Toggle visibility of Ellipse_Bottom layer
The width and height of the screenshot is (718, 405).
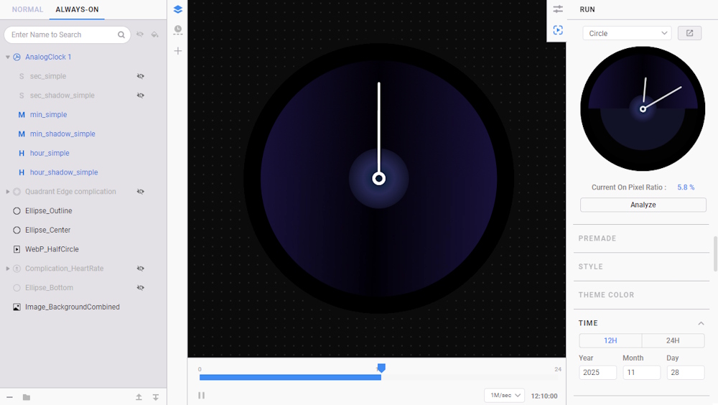pyautogui.click(x=141, y=288)
